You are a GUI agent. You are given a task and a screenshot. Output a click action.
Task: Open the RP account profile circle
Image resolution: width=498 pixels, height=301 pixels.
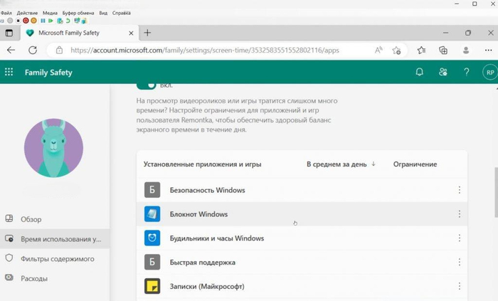click(x=489, y=72)
